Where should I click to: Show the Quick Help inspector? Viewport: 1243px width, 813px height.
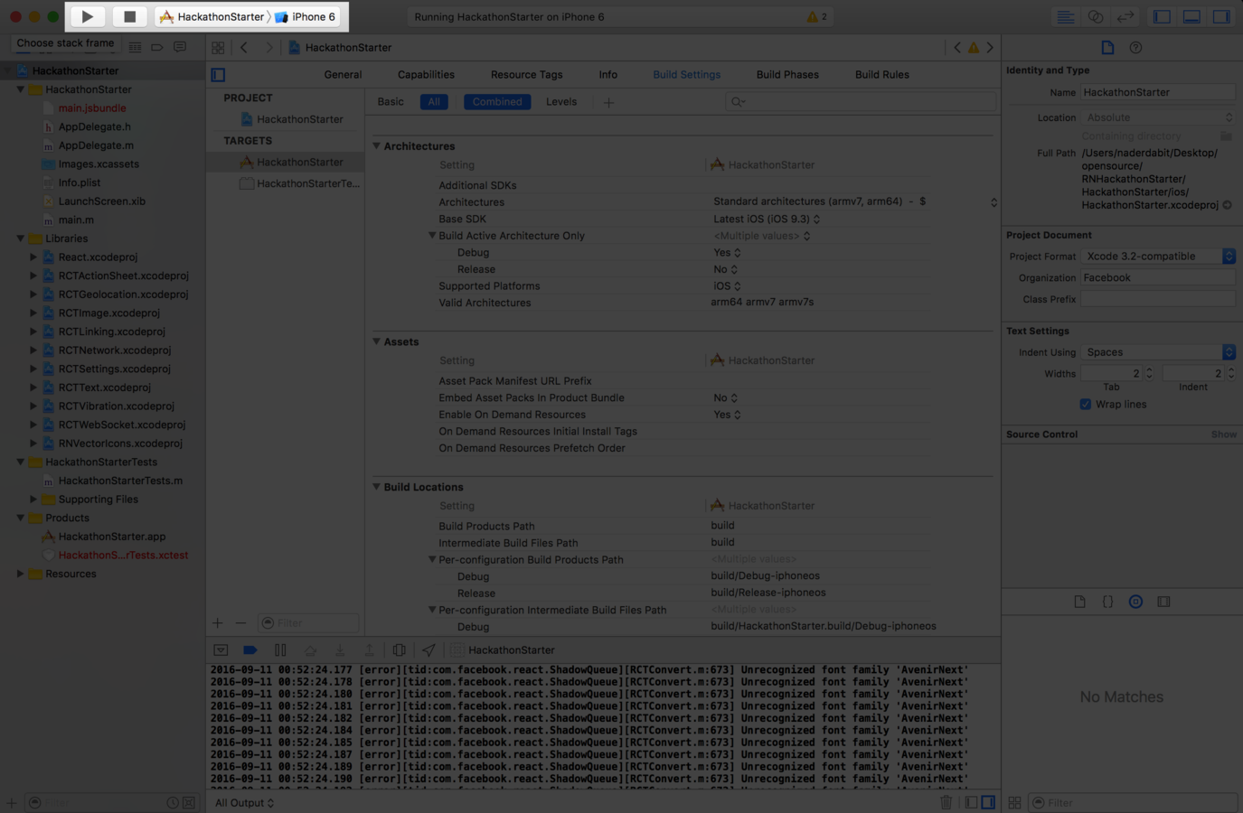(1135, 47)
